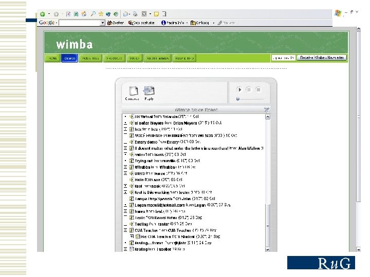The height and width of the screenshot is (277, 370).
Task: Click speaker icon of el señor Meyers message
Action: click(x=132, y=123)
